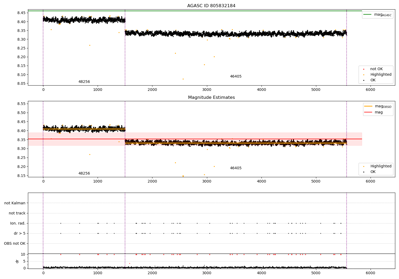Click y-tick '8.05' on the top plot
399x279 pixels.
[x=21, y=83]
